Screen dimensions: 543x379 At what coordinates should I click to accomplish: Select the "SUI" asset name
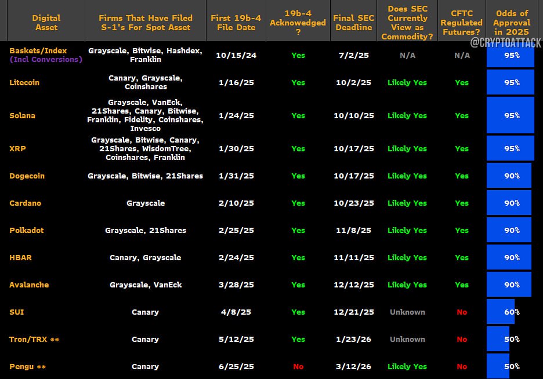point(17,312)
